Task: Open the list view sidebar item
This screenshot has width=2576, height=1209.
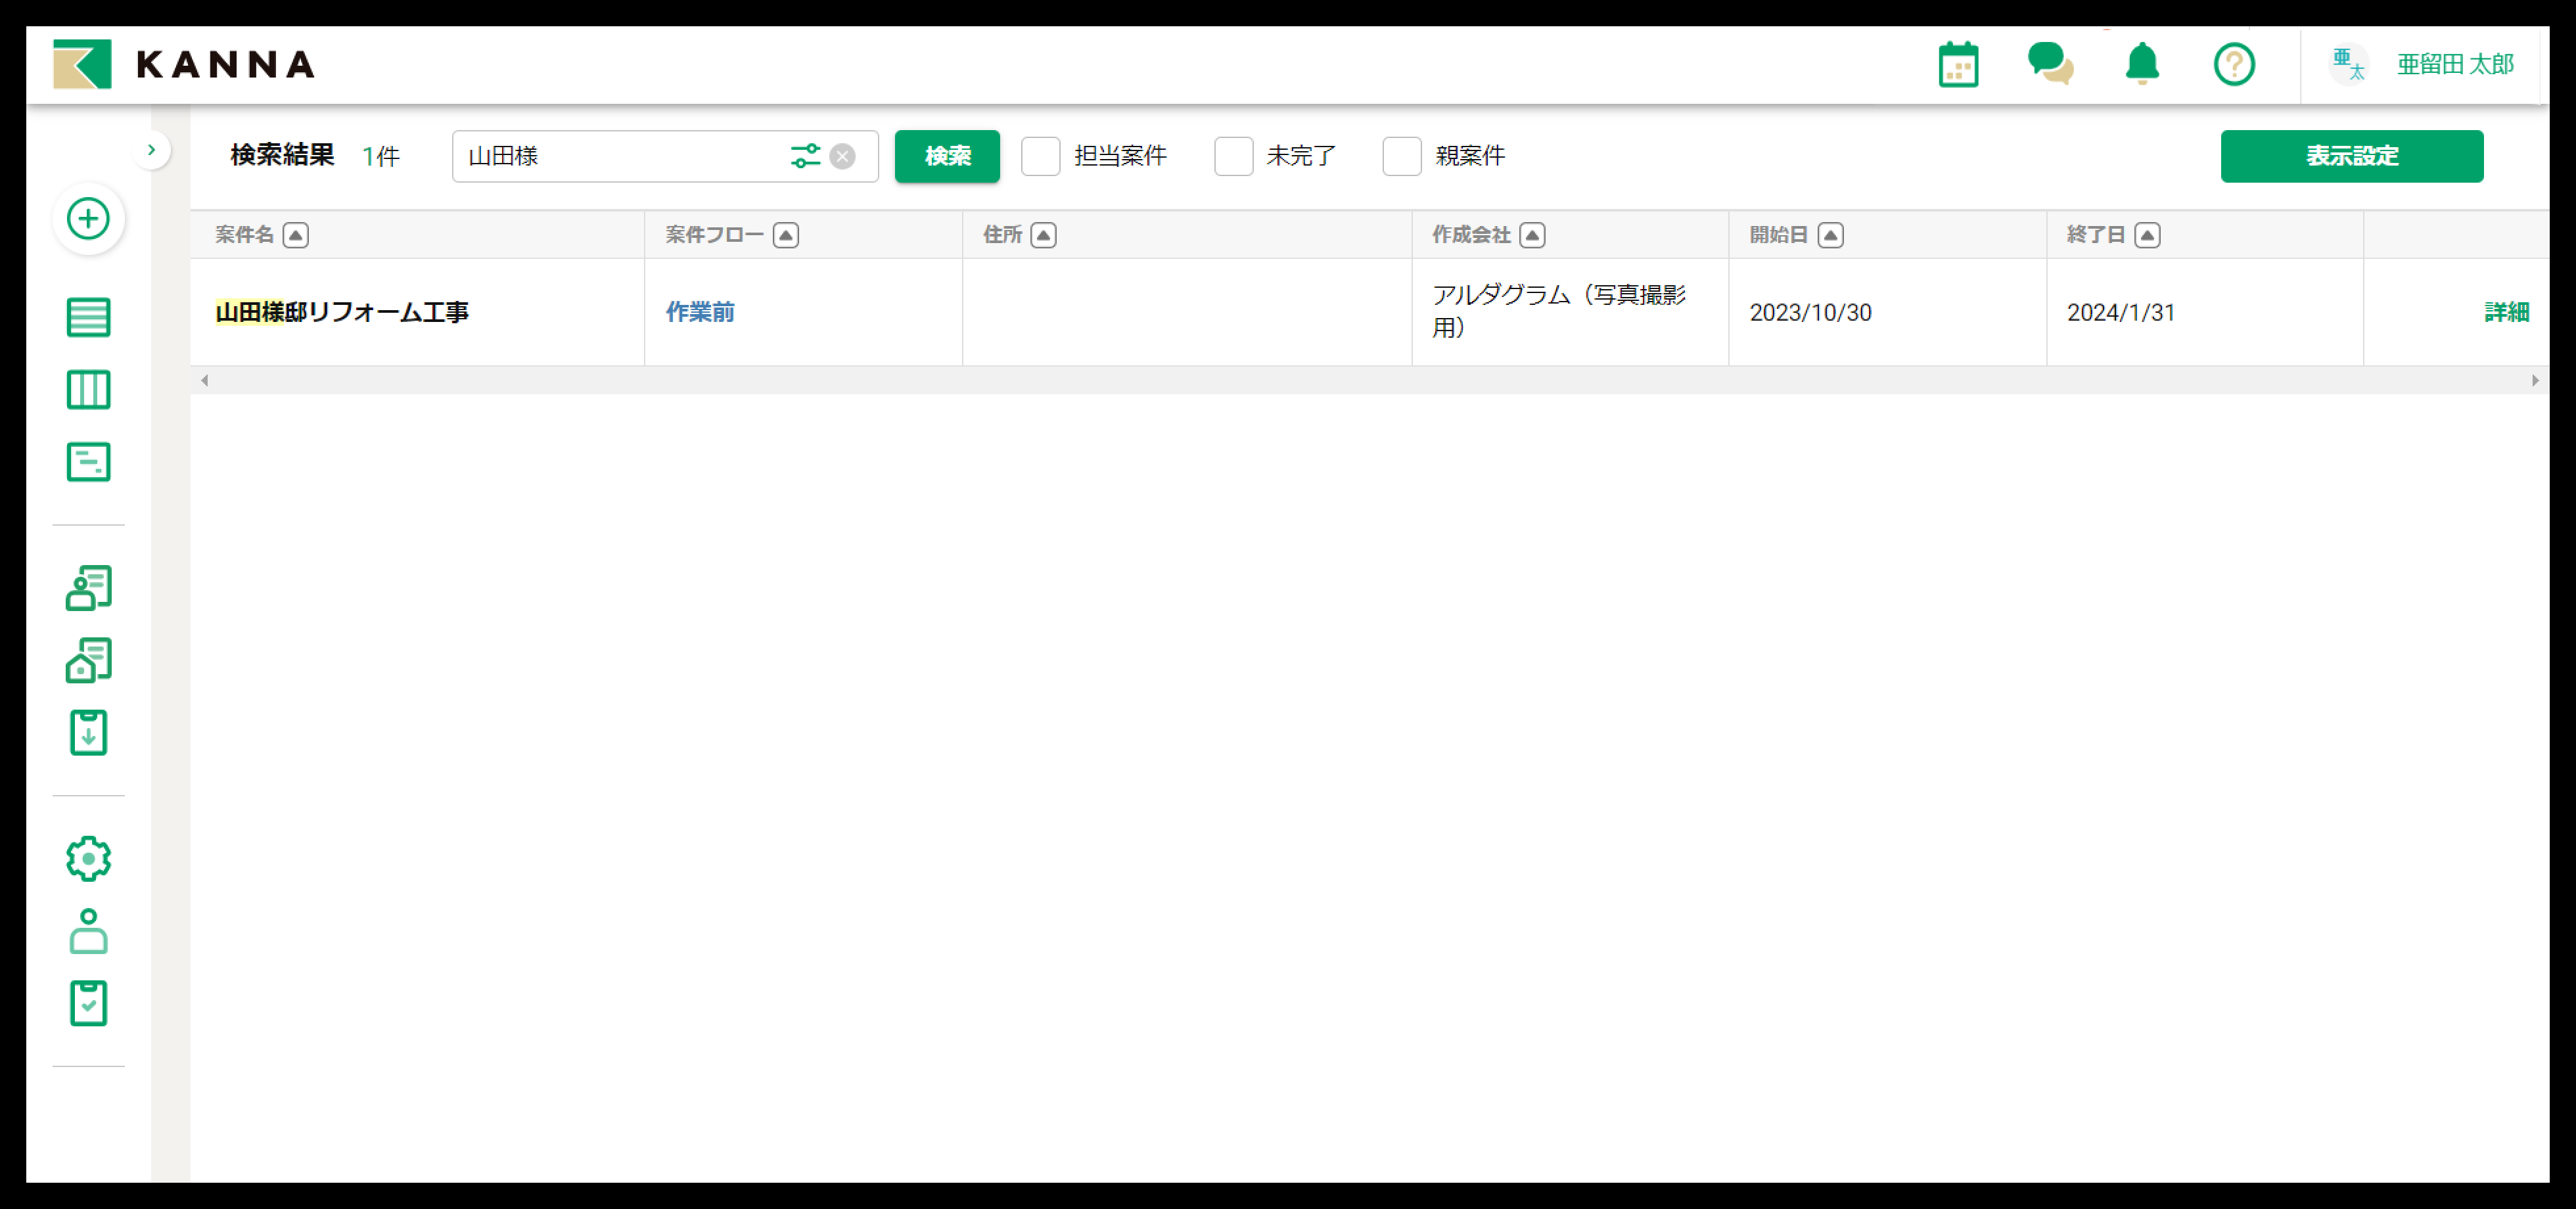Action: 88,318
